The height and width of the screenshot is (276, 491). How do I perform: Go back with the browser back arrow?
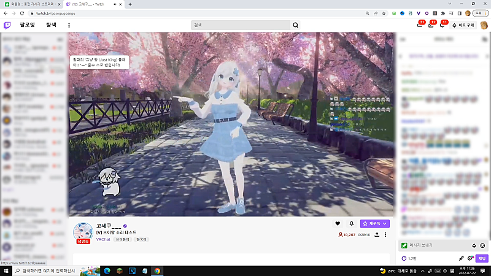coord(6,13)
